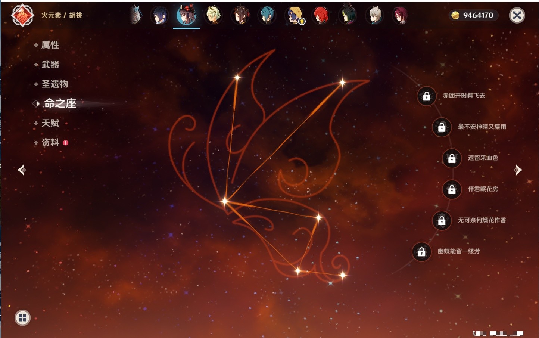Screen dimensions: 539x338
Task: Select the red-haired character avatar
Action: pos(321,15)
